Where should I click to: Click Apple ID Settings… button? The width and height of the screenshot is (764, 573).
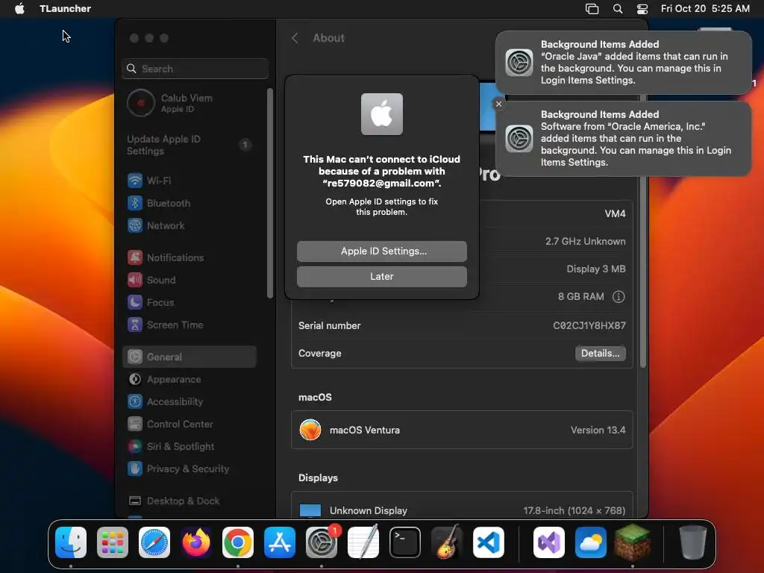tap(381, 251)
